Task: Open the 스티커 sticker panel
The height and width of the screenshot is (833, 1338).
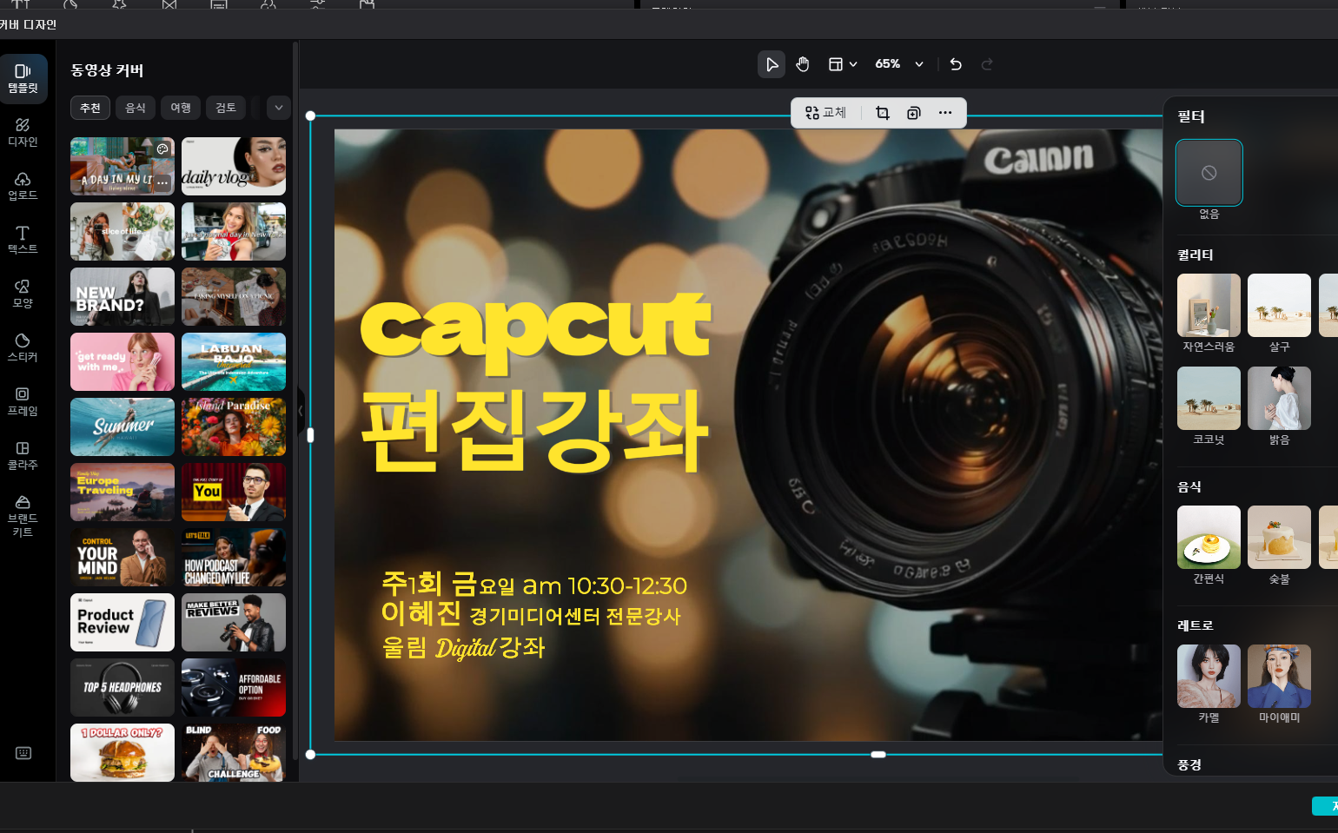Action: (23, 347)
